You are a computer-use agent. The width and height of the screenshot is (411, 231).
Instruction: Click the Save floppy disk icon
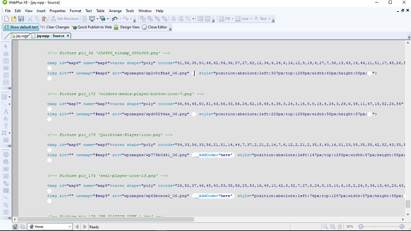[x=21, y=19]
